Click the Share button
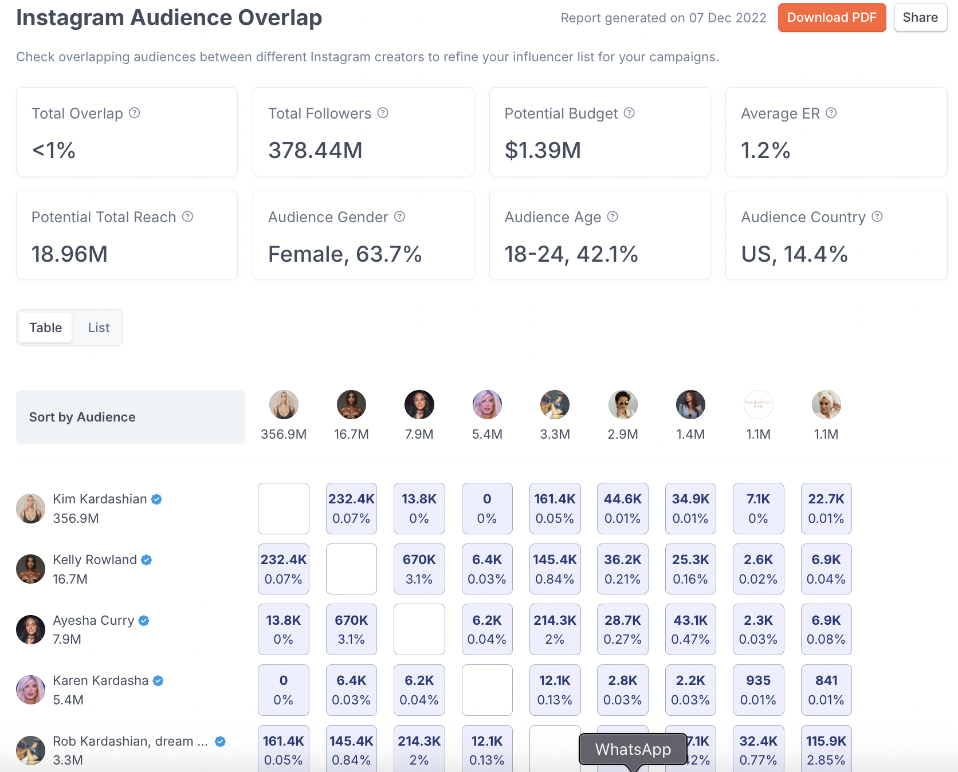Viewport: 958px width, 772px height. coord(921,18)
